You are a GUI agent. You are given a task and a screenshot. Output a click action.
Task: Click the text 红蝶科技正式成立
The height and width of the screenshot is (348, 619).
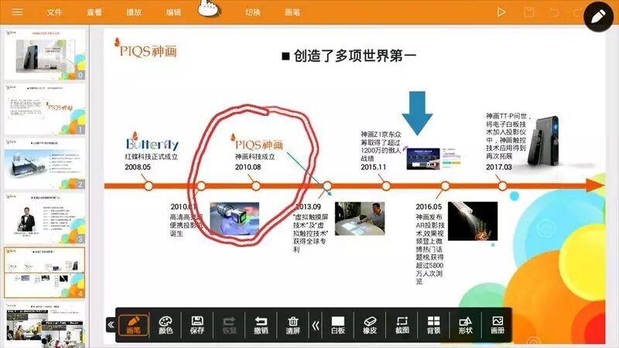[x=151, y=157]
